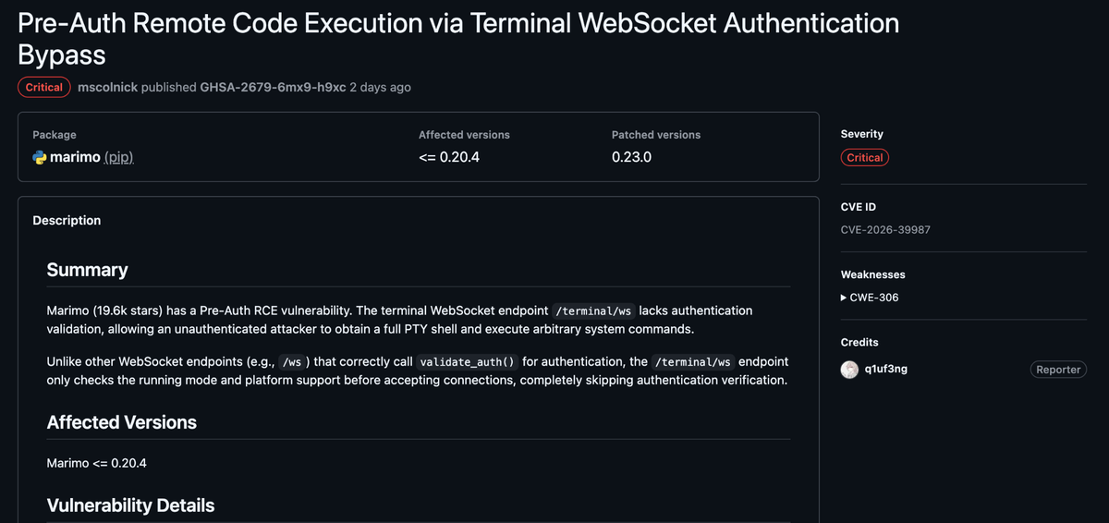
Task: Click the patched version 0.23.0 value
Action: point(631,157)
